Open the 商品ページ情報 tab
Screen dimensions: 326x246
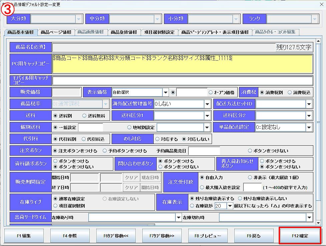pyautogui.click(x=56, y=32)
